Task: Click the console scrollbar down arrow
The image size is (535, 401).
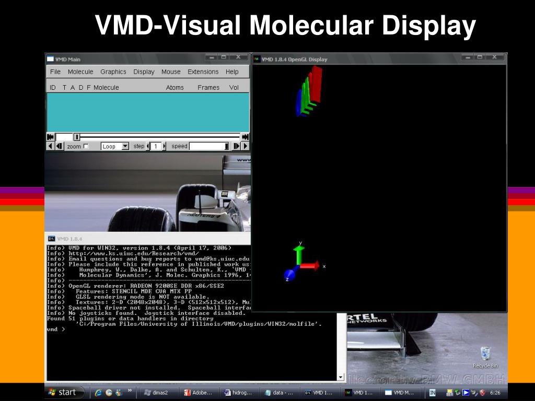Action: [x=340, y=377]
